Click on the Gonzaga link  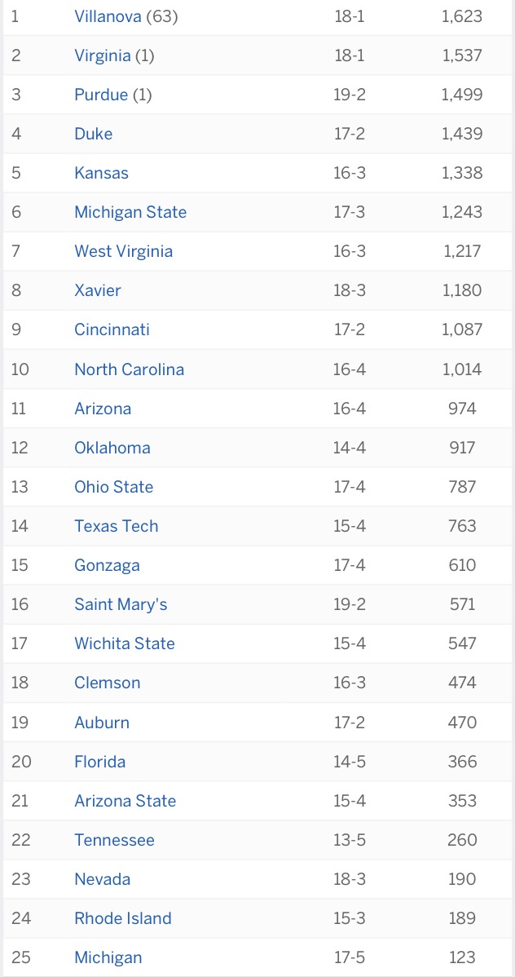tap(107, 565)
